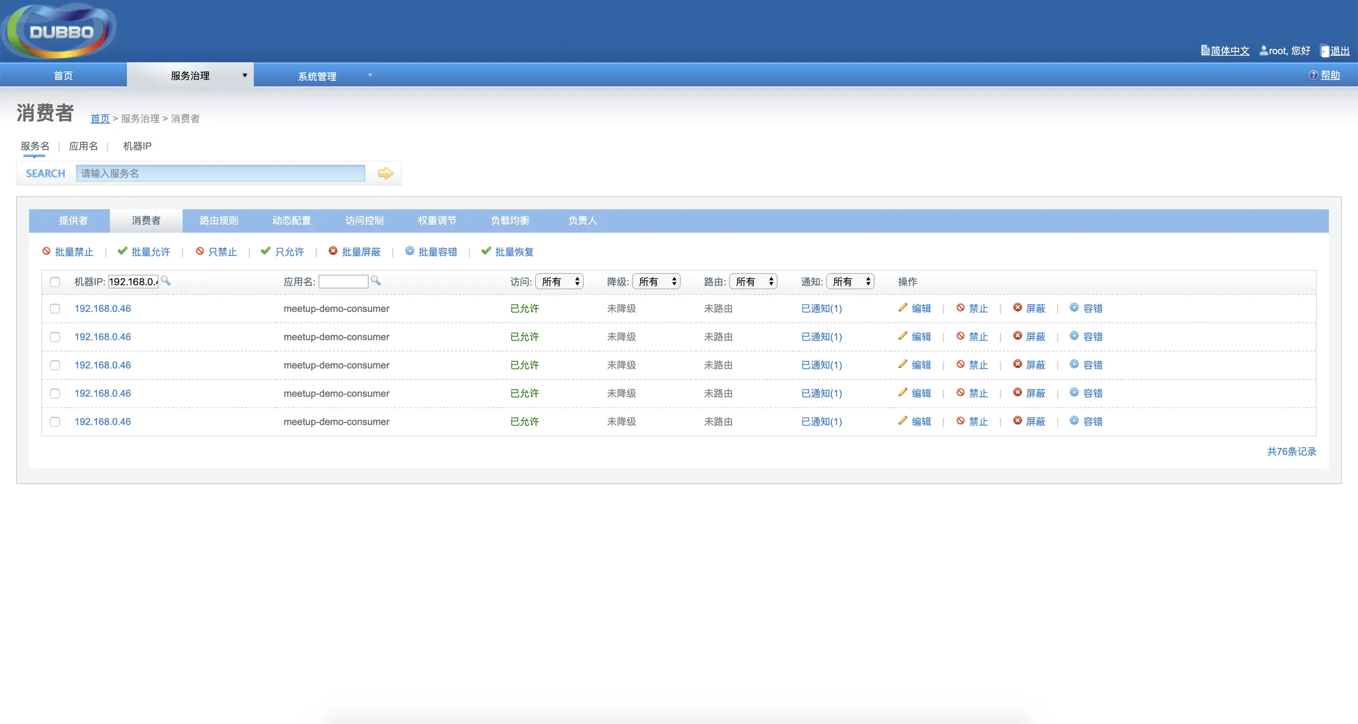Click the help question mark icon
This screenshot has height=724, width=1358.
tap(1313, 75)
